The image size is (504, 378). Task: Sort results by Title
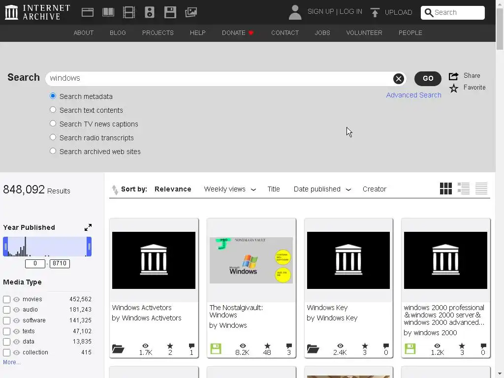[x=274, y=189]
